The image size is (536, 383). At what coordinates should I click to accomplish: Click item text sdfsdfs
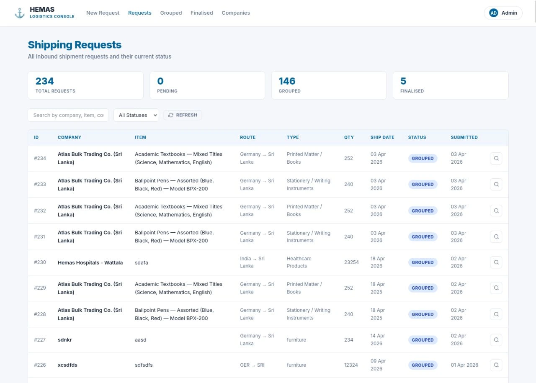144,365
